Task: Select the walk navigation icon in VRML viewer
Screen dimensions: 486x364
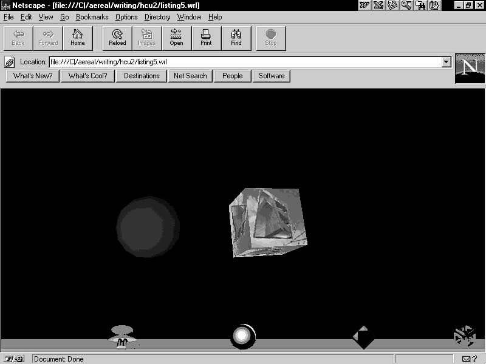Action: click(122, 337)
